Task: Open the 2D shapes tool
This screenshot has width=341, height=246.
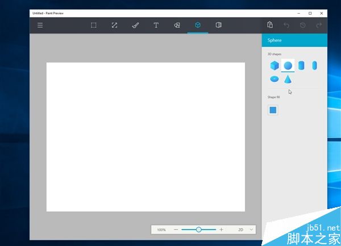Action: 177,25
